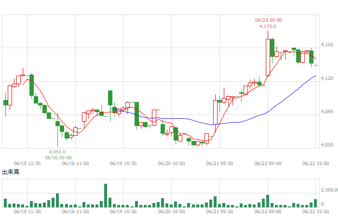Click 06/22 15:00 under the volume chart

click(x=316, y=212)
